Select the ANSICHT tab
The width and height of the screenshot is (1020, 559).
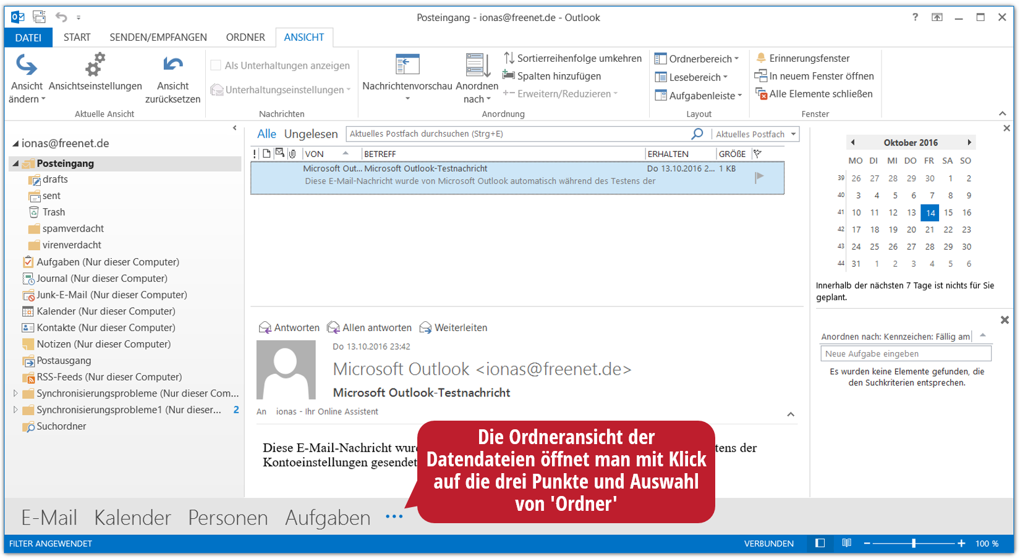pos(304,37)
